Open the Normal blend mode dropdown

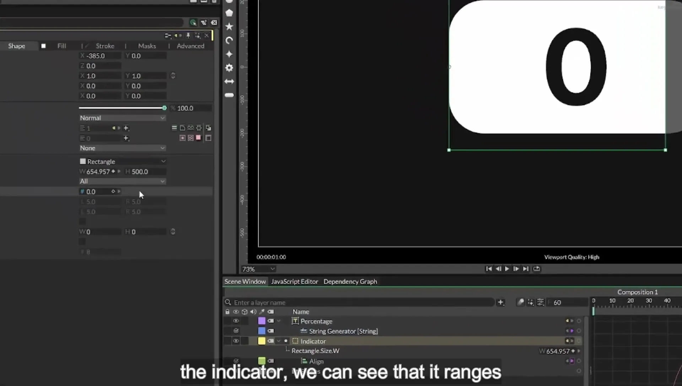click(122, 118)
